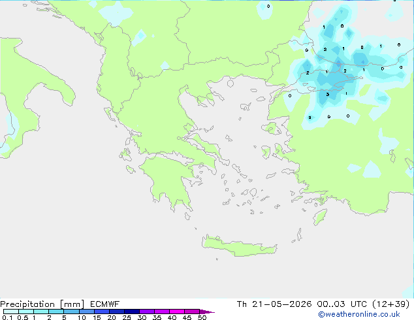Click the '[mm]' unit label
414x320 pixels.
click(x=72, y=304)
